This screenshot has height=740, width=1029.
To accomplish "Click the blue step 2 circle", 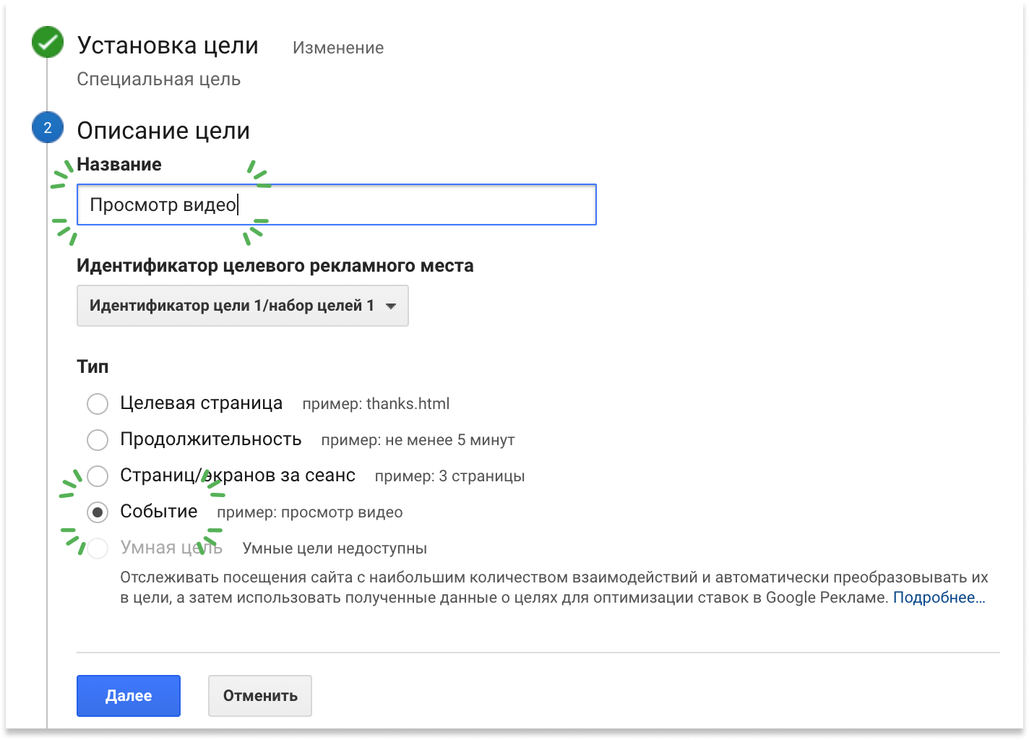I will (48, 128).
